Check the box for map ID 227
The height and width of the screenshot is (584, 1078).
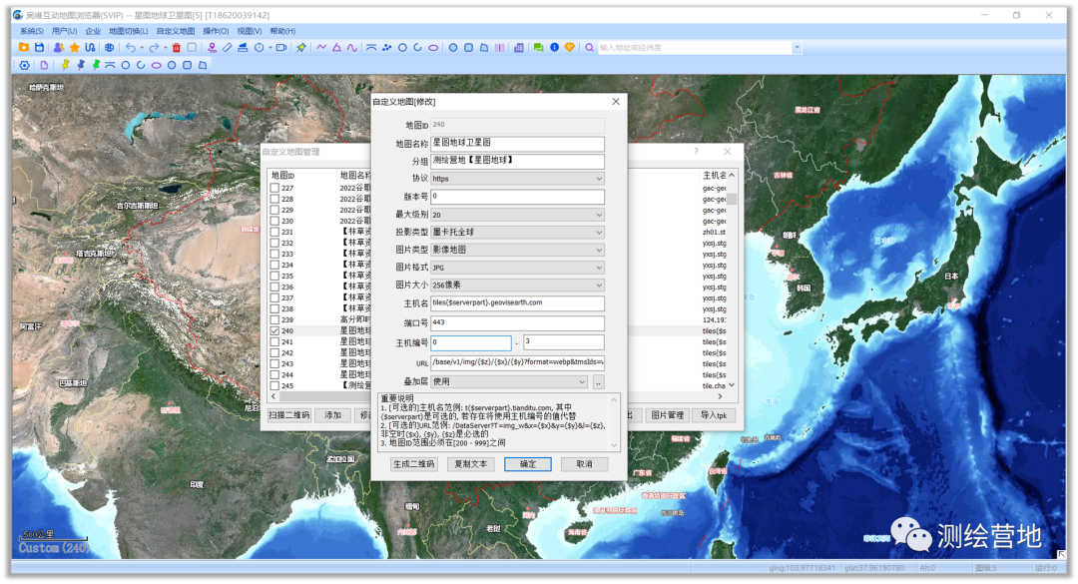tap(275, 188)
